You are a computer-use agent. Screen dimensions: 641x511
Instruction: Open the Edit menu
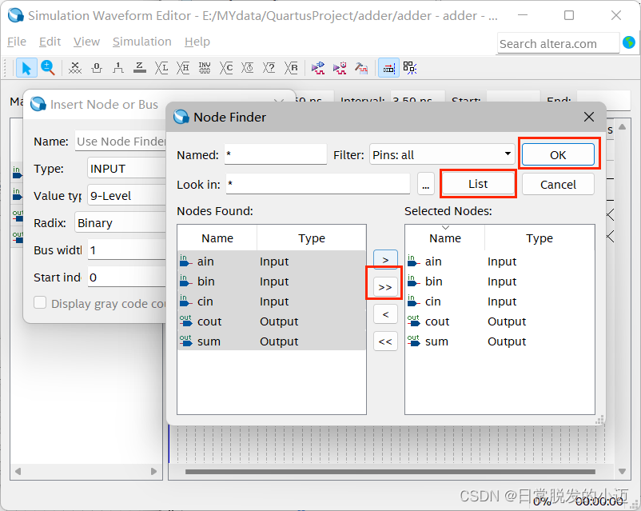tap(50, 42)
